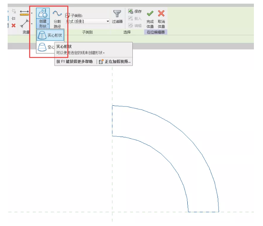Choose 实心形状 (Solid Form) from the menu
Image resolution: width=263 pixels, height=226 pixels.
(x=50, y=35)
